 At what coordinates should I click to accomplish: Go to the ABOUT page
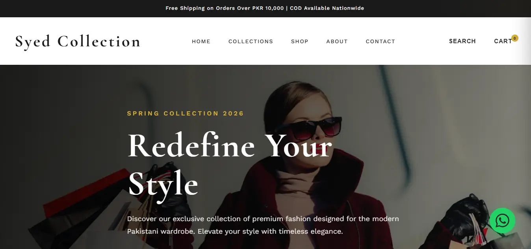click(337, 41)
